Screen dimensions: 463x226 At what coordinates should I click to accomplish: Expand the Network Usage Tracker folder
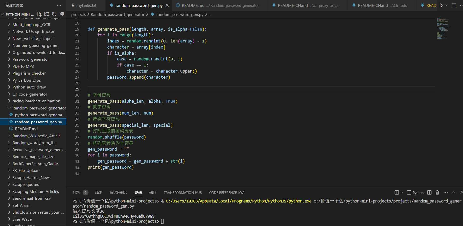33,31
